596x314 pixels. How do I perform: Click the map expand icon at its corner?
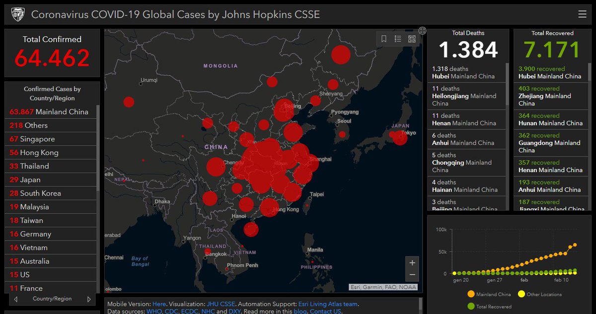tap(422, 30)
